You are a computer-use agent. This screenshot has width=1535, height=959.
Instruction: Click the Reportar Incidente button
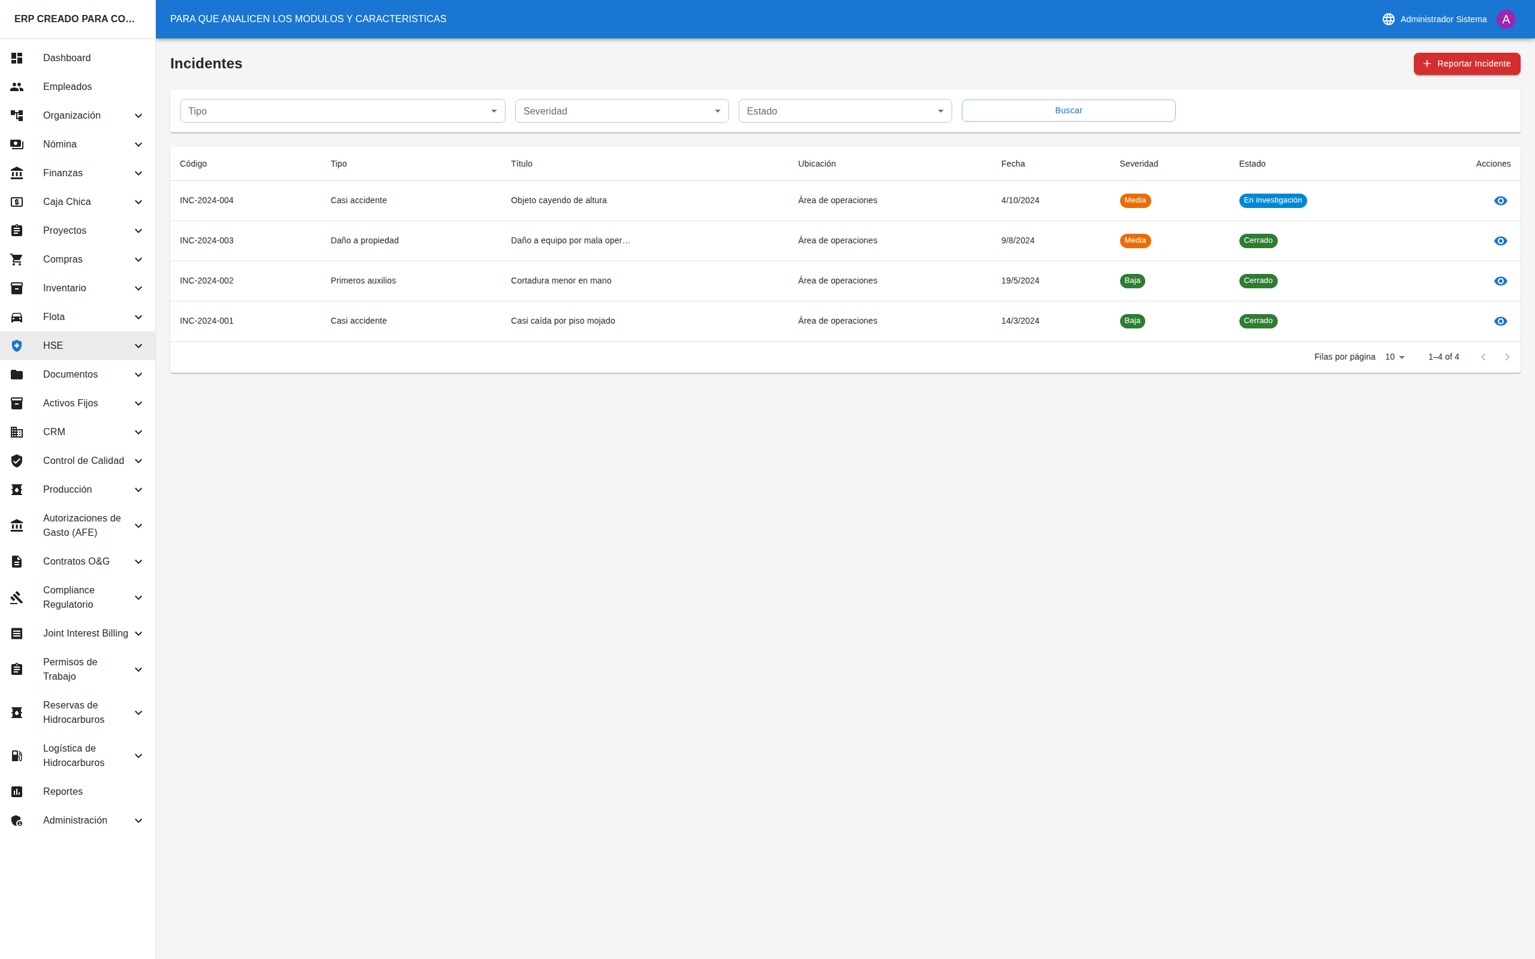(x=1467, y=64)
